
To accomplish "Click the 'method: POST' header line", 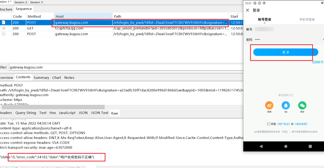I will tap(12, 85).
